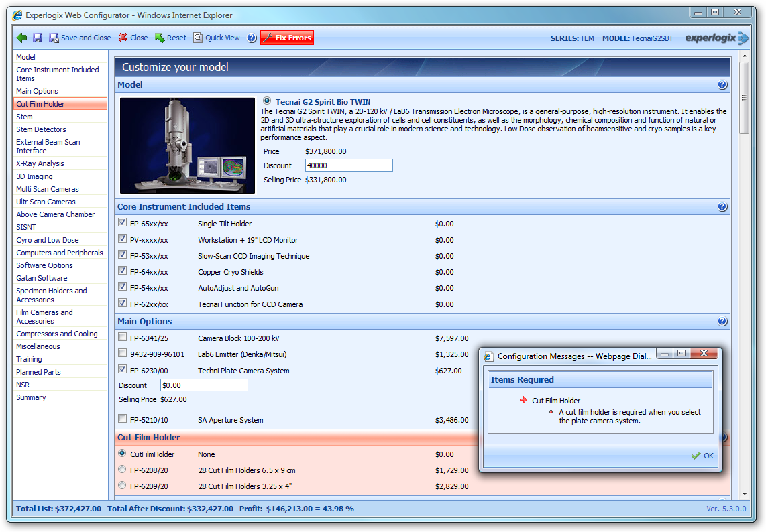Toggle PV-xxxx/xx Workstation checkbox
Viewport: 766px width, 532px height.
pos(123,239)
